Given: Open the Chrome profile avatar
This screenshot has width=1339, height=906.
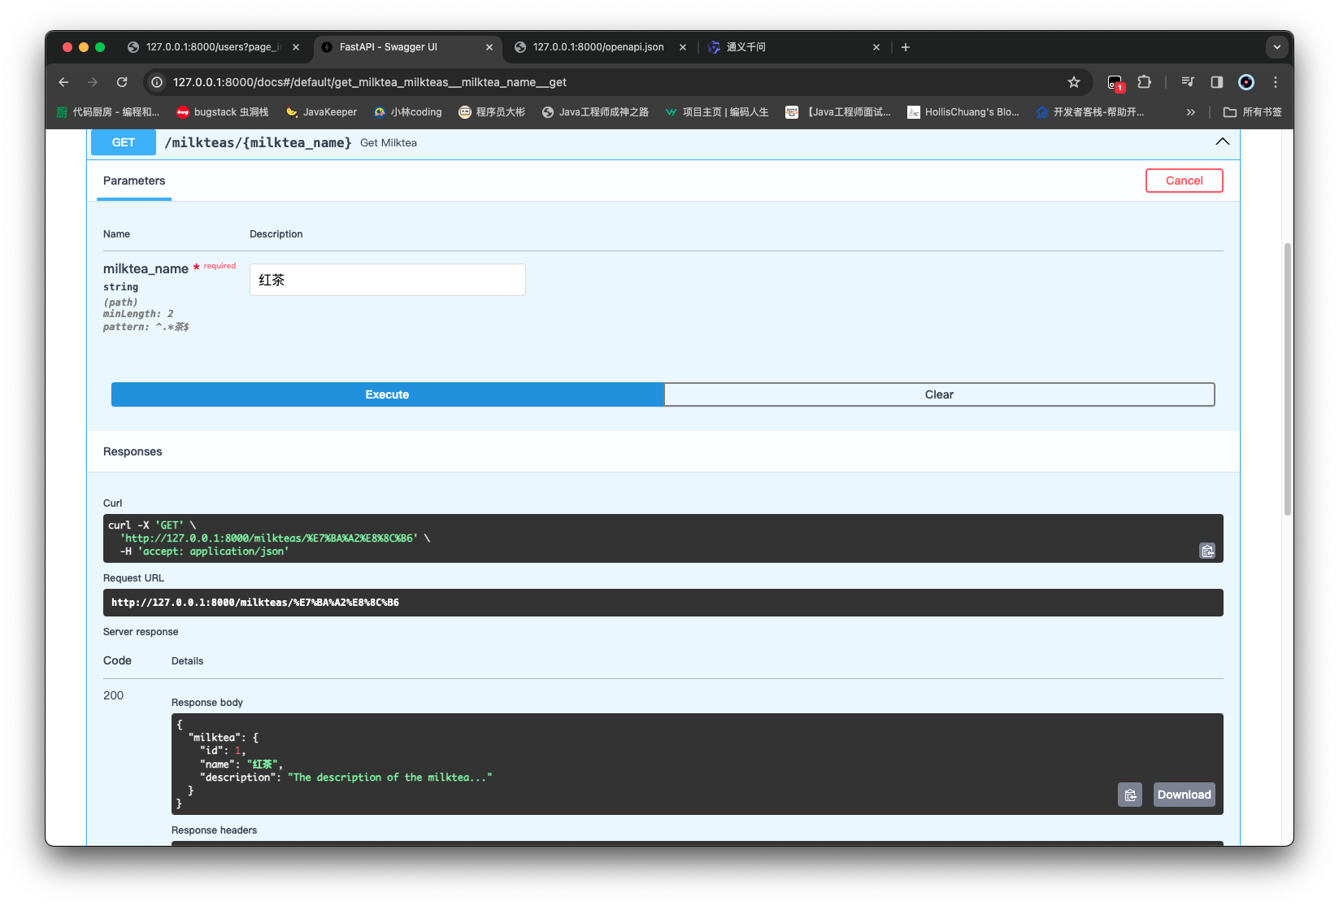Looking at the screenshot, I should pyautogui.click(x=1246, y=82).
